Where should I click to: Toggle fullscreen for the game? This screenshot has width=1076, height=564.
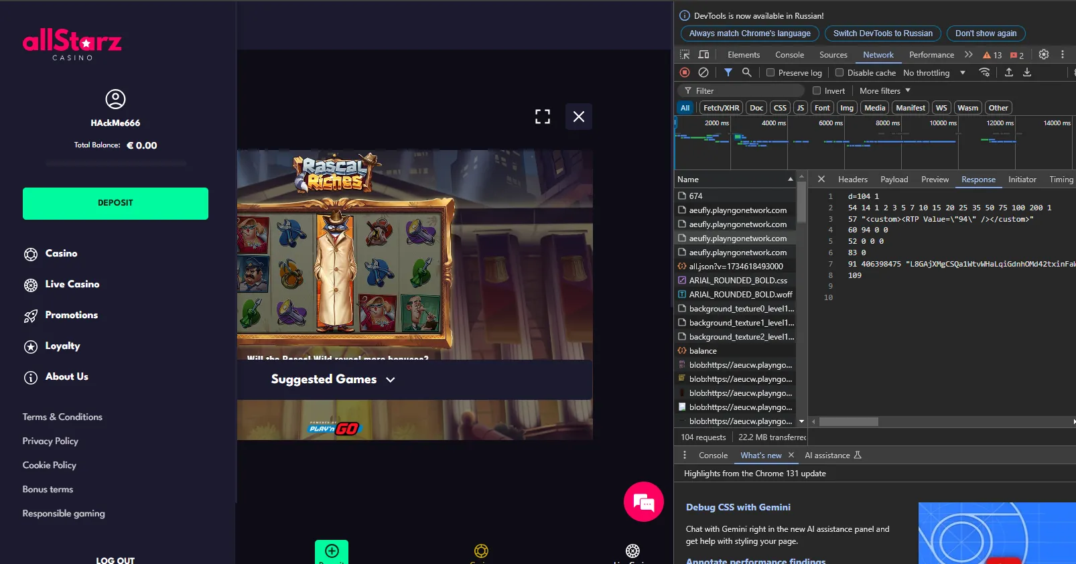[x=543, y=117]
